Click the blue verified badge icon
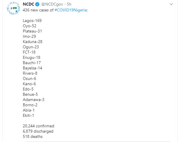 [x=38, y=5]
